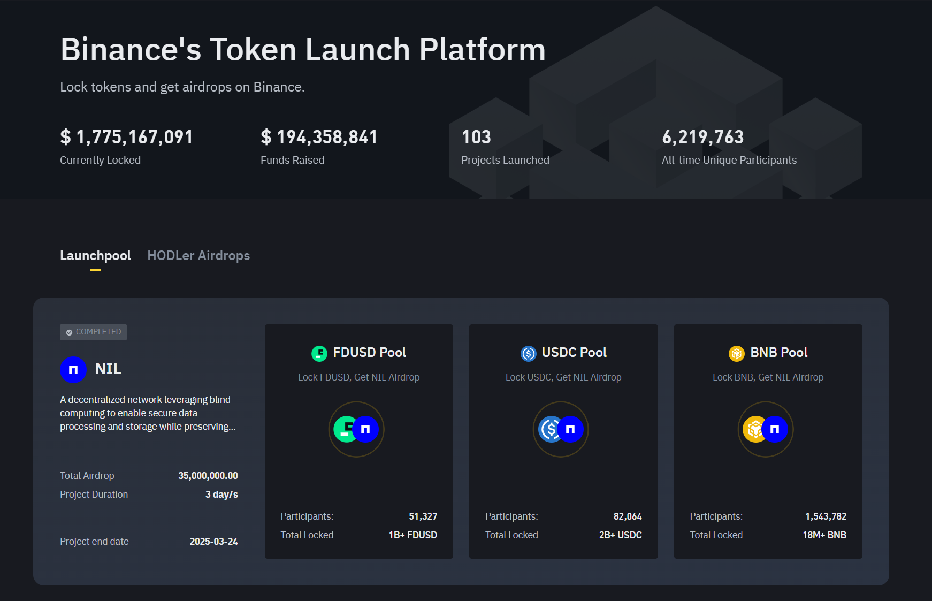Screen dimensions: 932x601
Task: Click the FDUSD Pool header icon
Action: pos(319,353)
